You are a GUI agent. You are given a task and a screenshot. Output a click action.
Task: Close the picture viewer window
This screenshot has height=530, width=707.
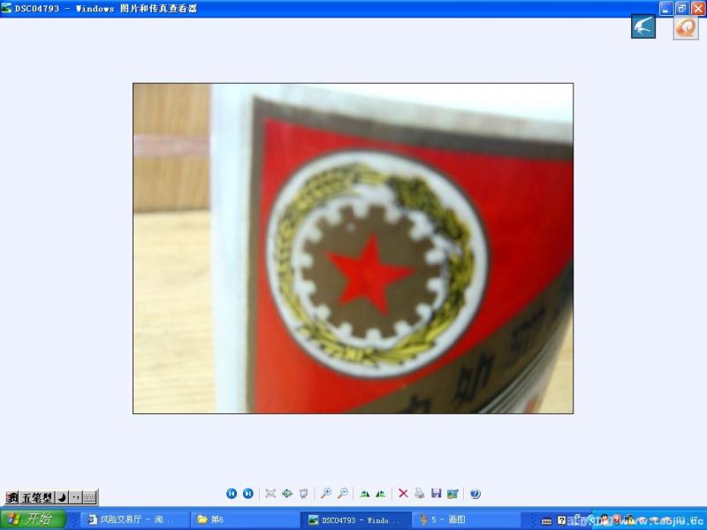coord(698,8)
